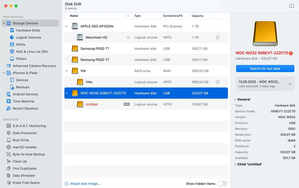Open Erase Free Space tool
299x188 pixels.
point(26,183)
